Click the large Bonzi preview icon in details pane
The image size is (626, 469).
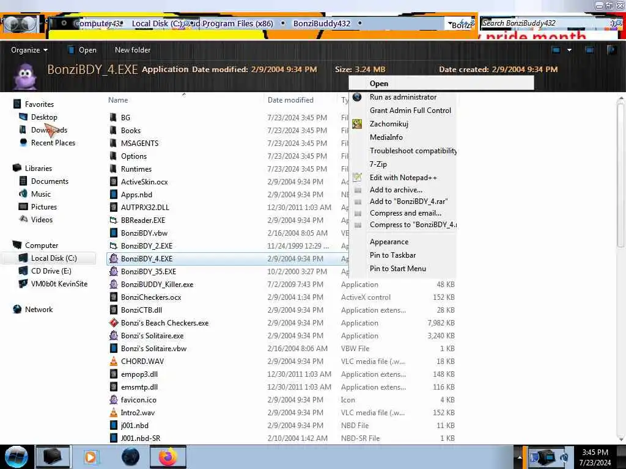click(26, 76)
